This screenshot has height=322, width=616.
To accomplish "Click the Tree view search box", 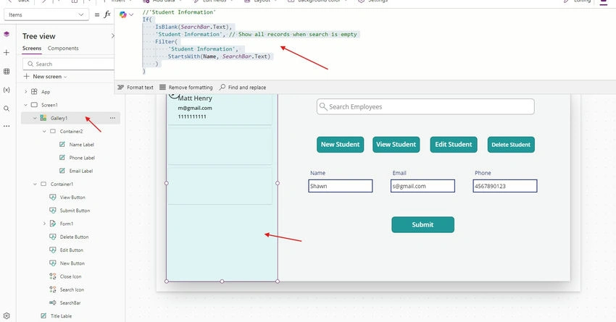I will pos(69,64).
